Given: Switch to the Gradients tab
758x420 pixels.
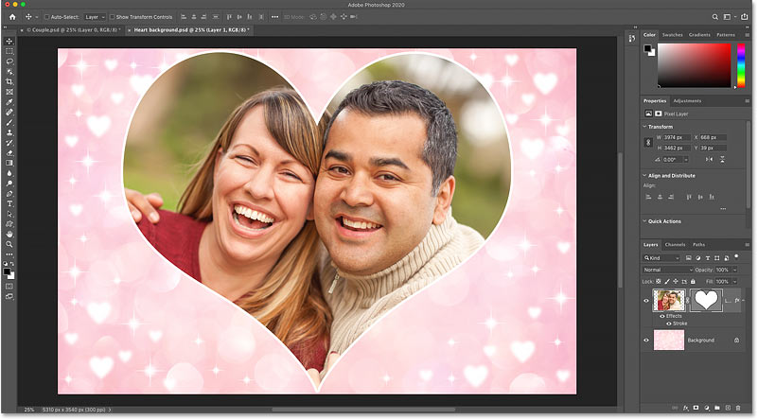Looking at the screenshot, I should point(699,35).
